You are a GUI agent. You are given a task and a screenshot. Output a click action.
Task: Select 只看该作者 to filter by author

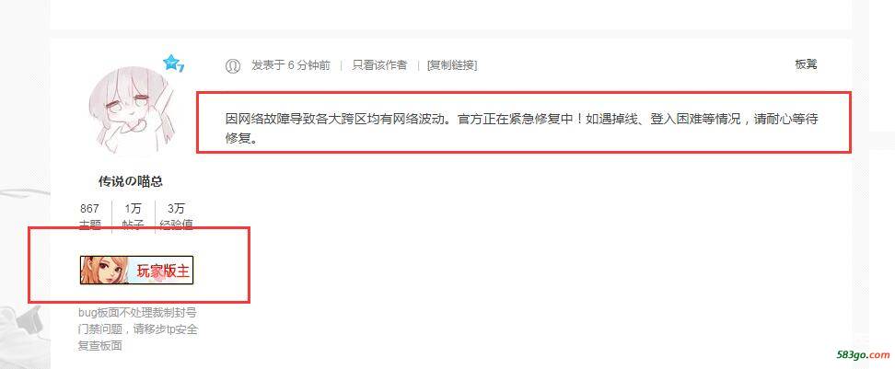tap(379, 65)
